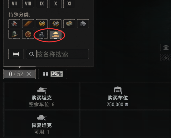Switch carousel row layout button
The height and width of the screenshot is (138, 171).
point(16,54)
